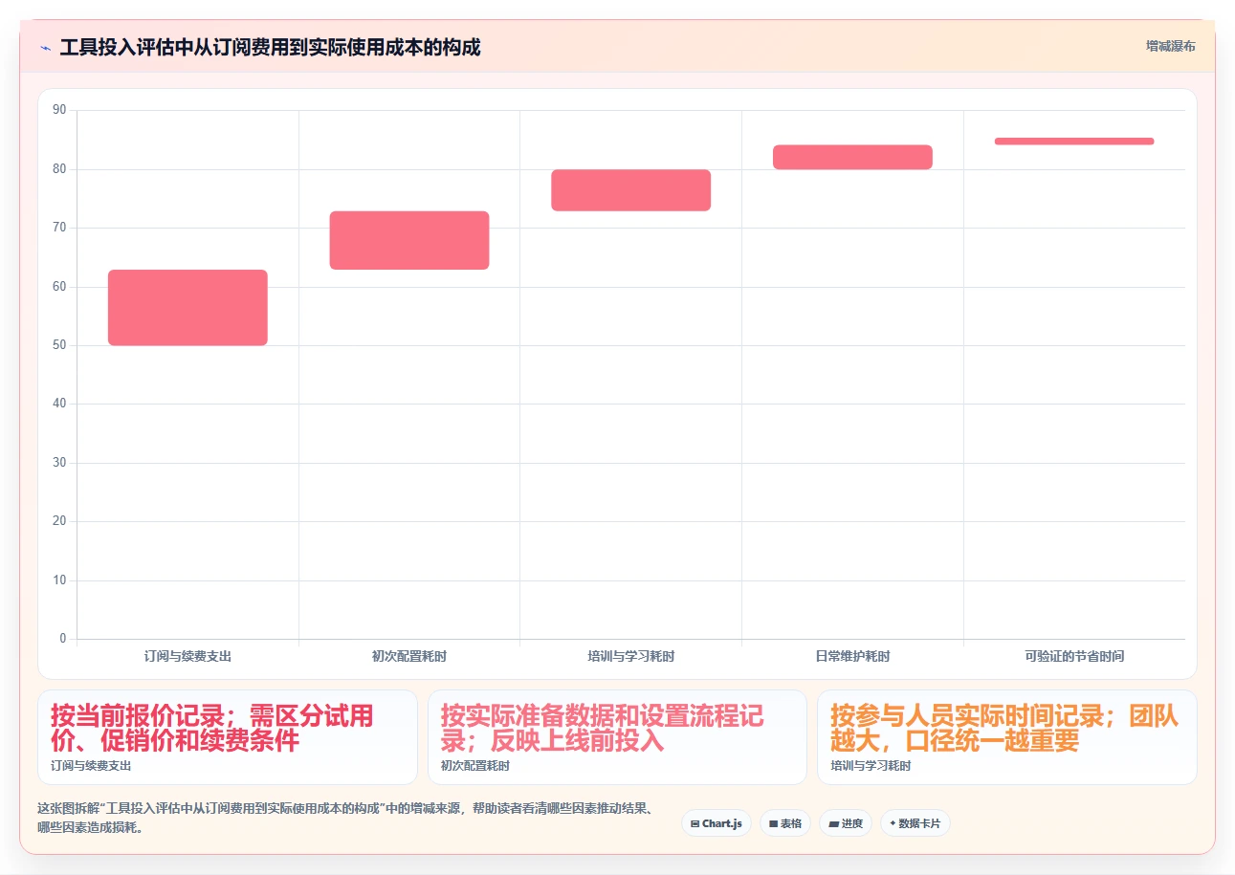Click the 表格 tag pill
This screenshot has height=875, width=1235.
coord(785,823)
